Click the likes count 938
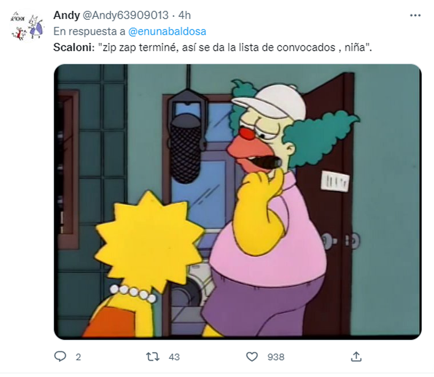This screenshot has height=377, width=434. click(x=276, y=357)
